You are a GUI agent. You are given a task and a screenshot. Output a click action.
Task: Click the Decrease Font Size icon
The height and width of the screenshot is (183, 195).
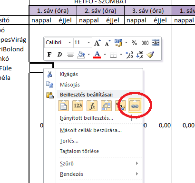tap(107, 43)
